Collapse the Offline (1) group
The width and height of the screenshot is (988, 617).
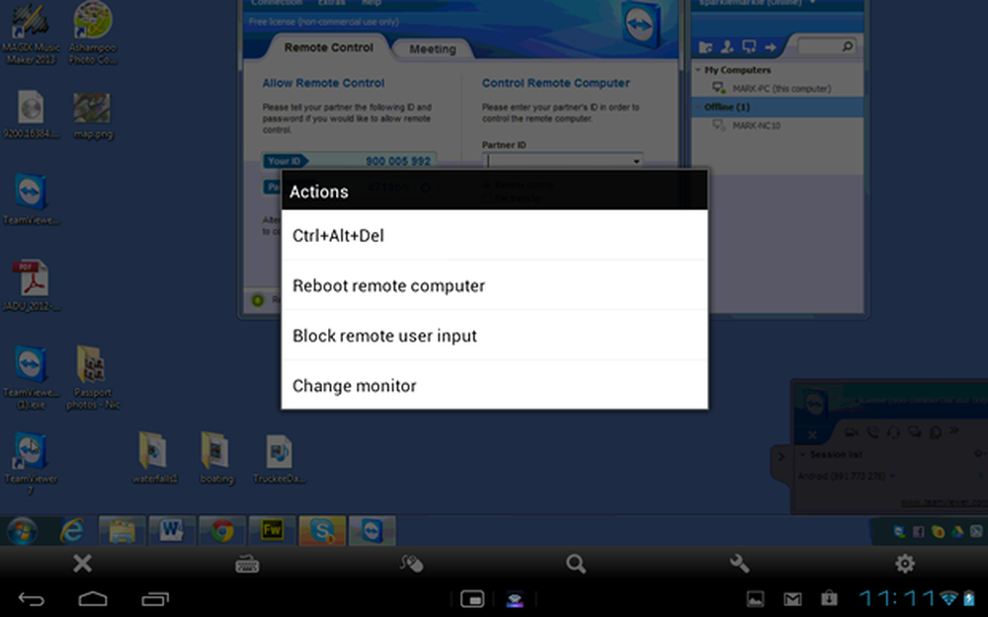click(699, 107)
